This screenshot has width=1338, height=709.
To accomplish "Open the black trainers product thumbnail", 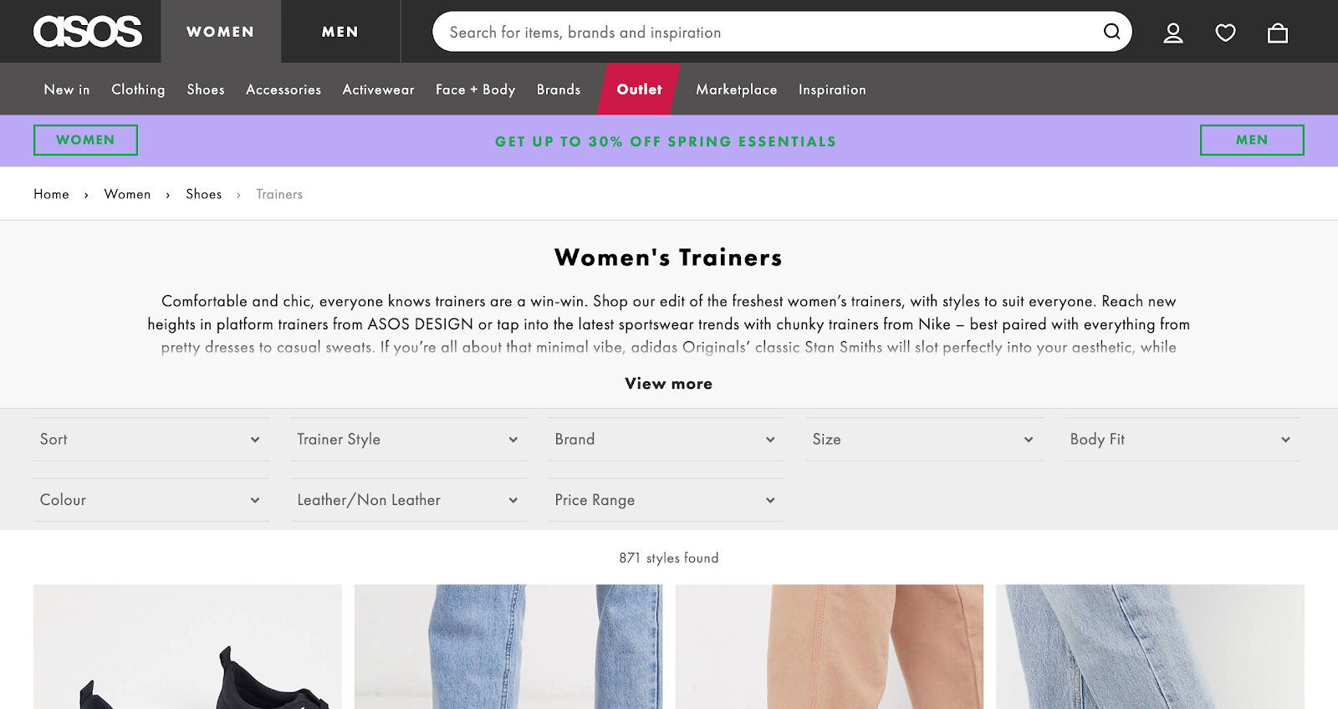I will (187, 647).
